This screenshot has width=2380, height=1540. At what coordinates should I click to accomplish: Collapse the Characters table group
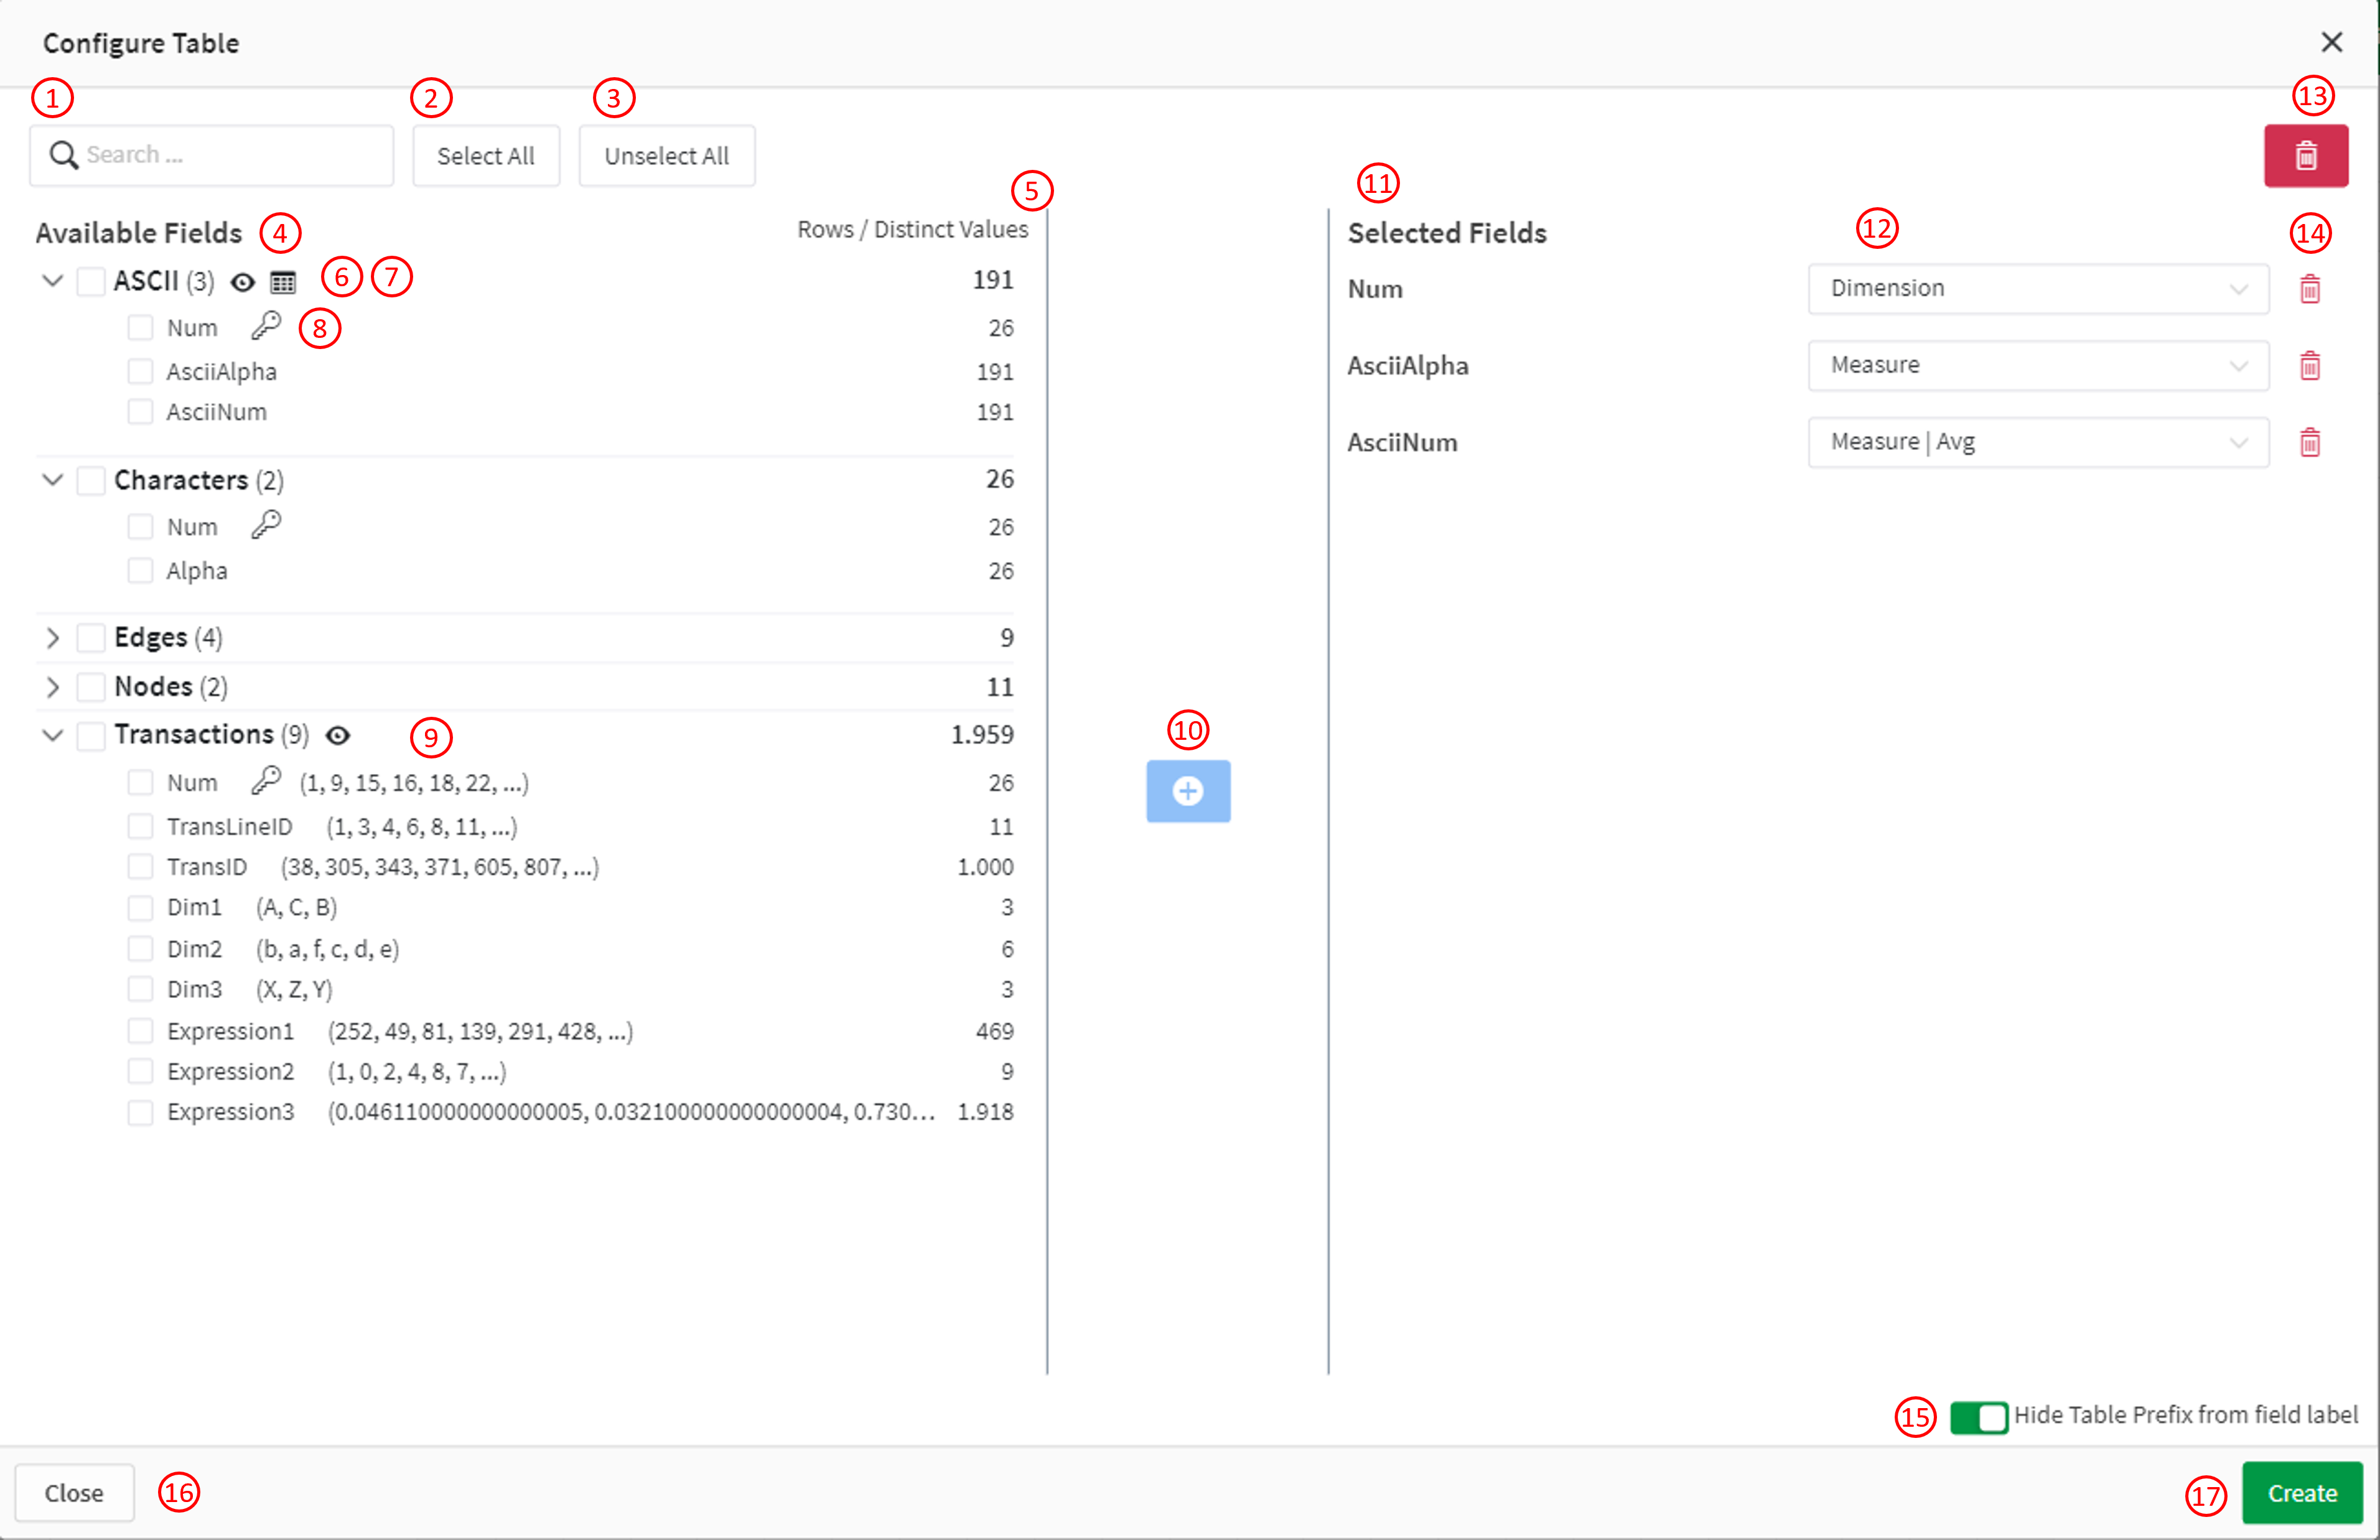[x=53, y=480]
